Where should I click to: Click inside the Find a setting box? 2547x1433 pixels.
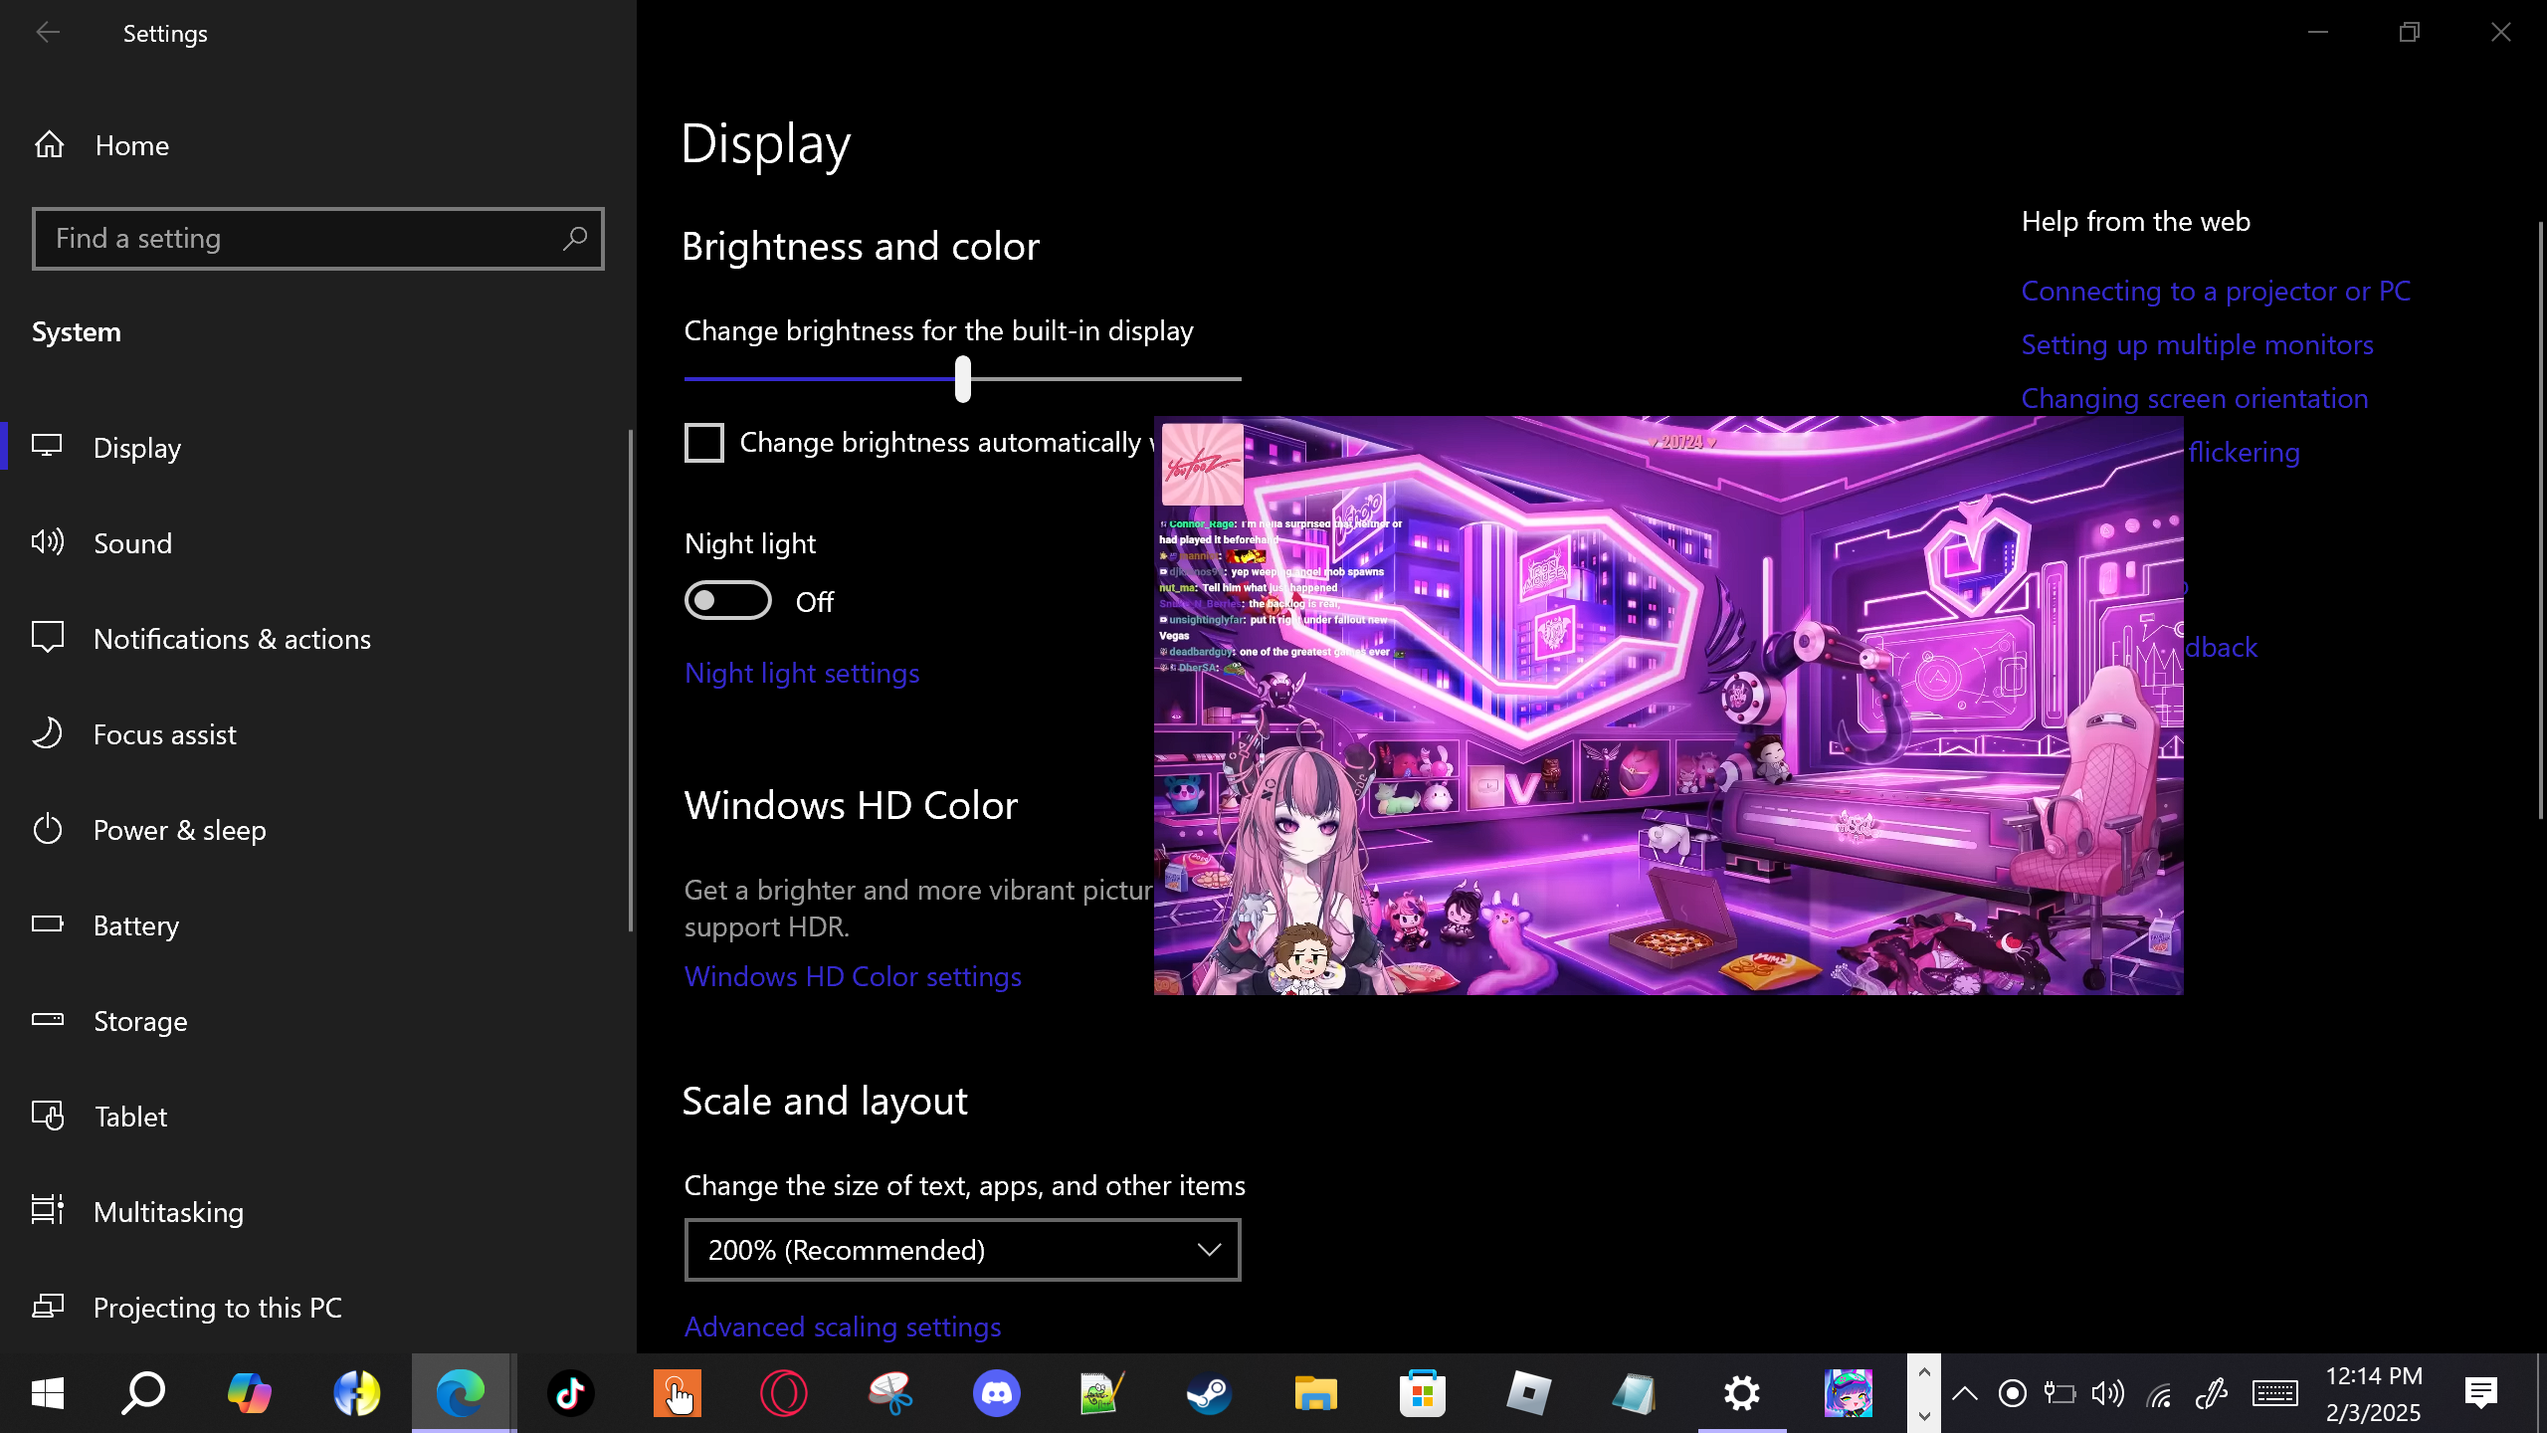click(318, 239)
